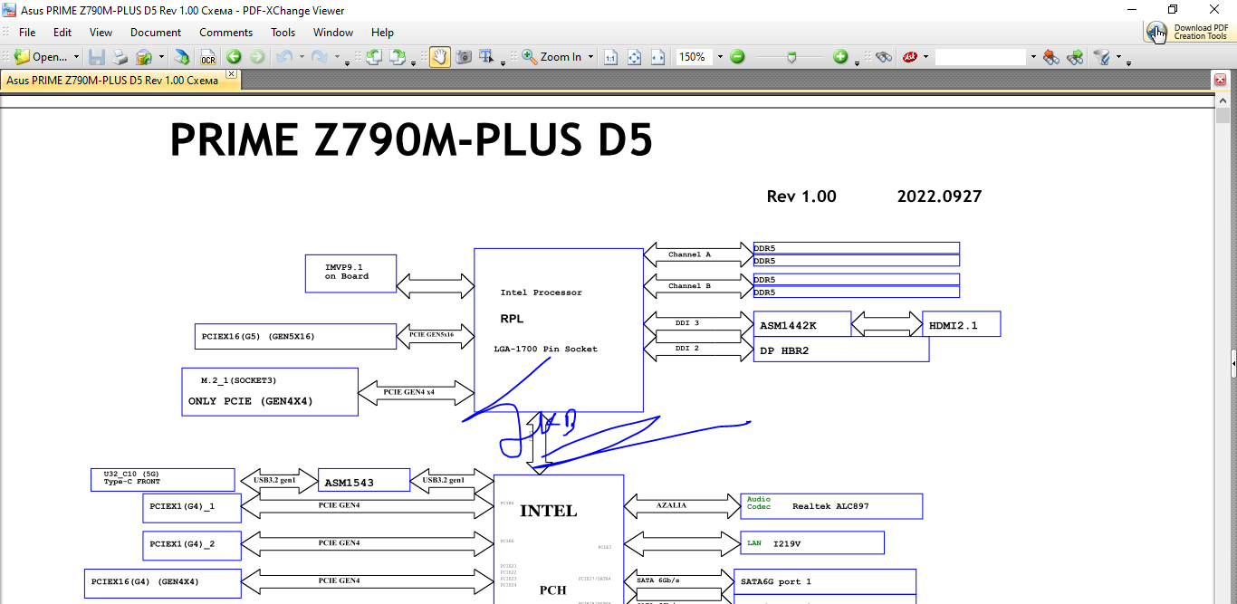Screen dimensions: 1237x604
Task: Click the zoom slider handle
Action: tap(792, 57)
